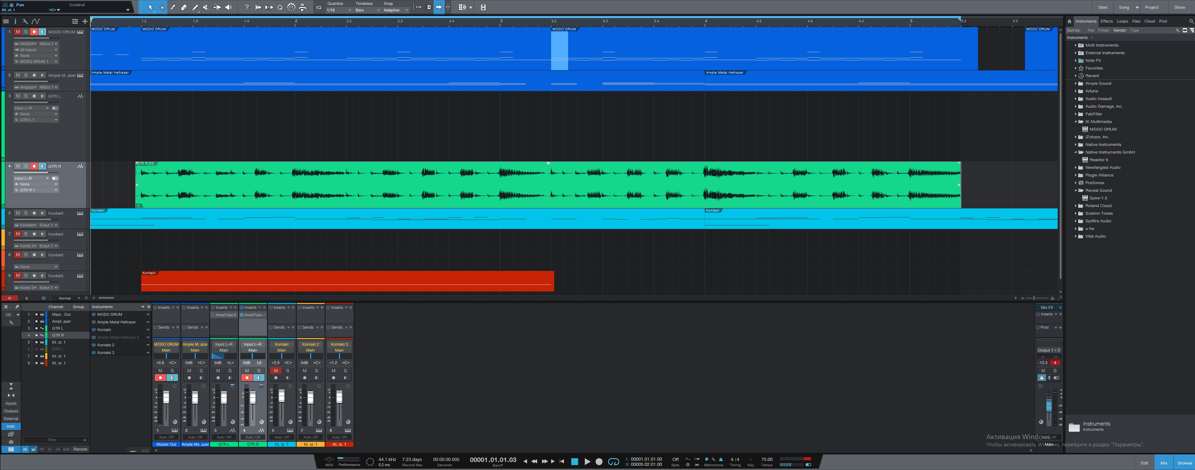1195x470 pixels.
Task: Toggle the Loop button in transport
Action: (x=613, y=462)
